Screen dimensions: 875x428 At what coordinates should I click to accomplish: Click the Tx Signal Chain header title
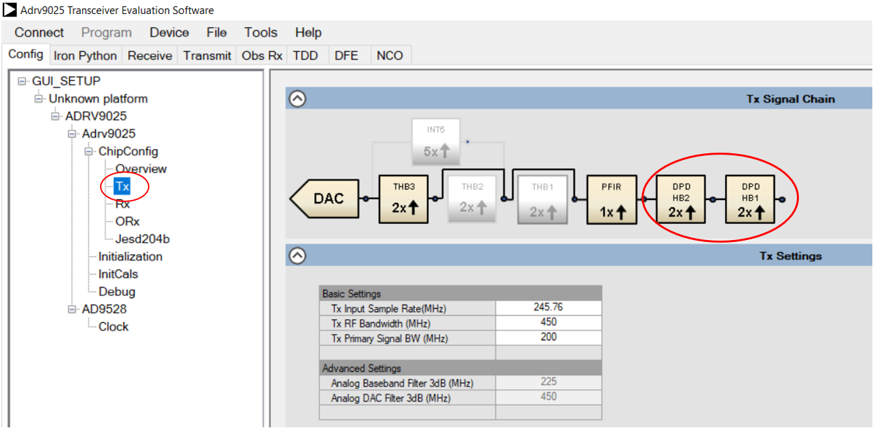(x=790, y=99)
